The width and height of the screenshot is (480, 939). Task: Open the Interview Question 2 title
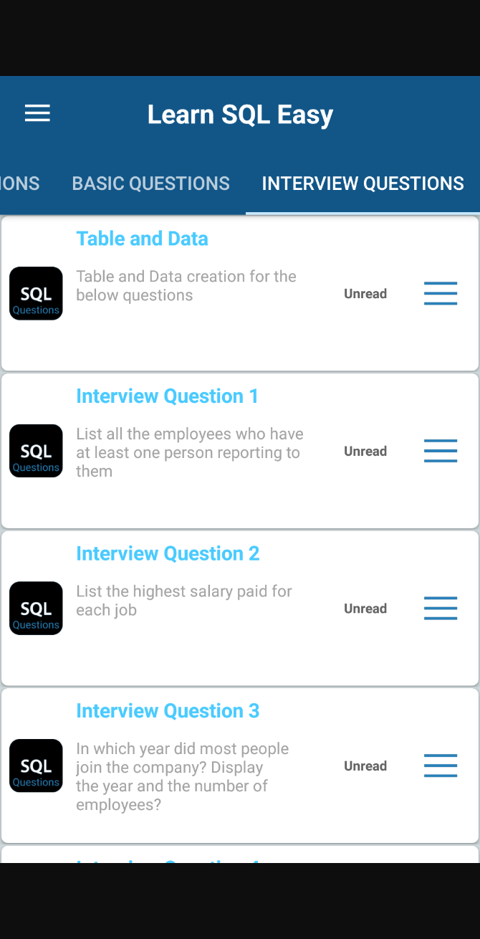[x=168, y=553]
